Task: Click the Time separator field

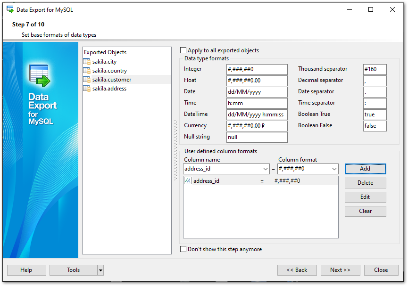Action: [x=375, y=103]
